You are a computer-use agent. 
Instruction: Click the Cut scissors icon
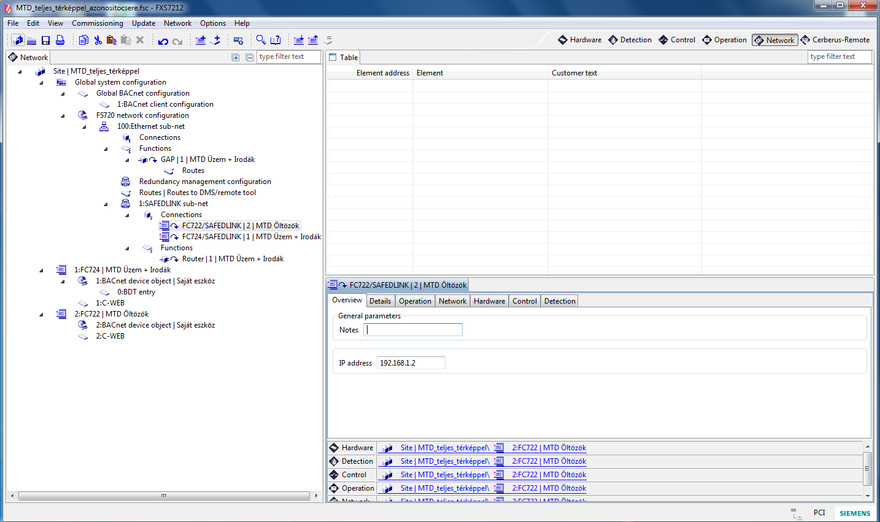point(98,40)
